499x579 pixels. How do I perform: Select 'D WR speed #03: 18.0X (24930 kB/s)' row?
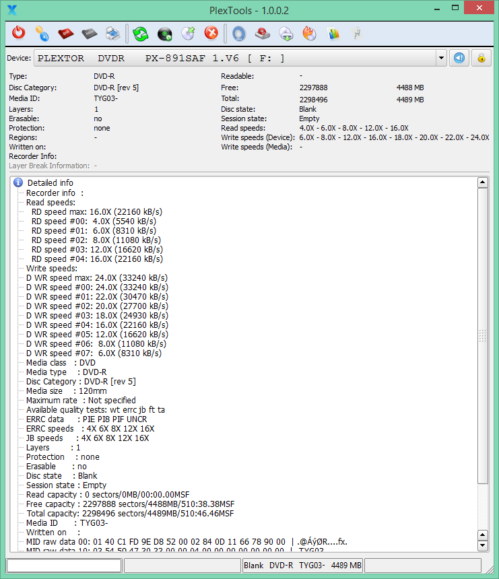coord(97,315)
